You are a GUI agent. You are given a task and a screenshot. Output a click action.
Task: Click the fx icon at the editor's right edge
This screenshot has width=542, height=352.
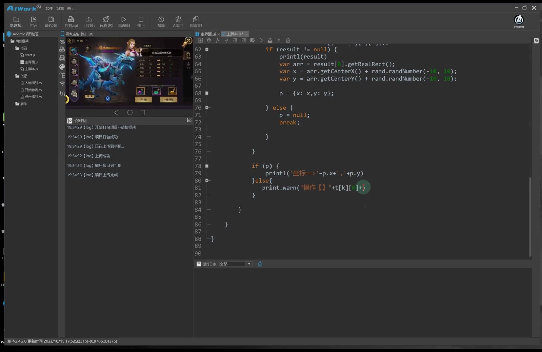tap(536, 41)
